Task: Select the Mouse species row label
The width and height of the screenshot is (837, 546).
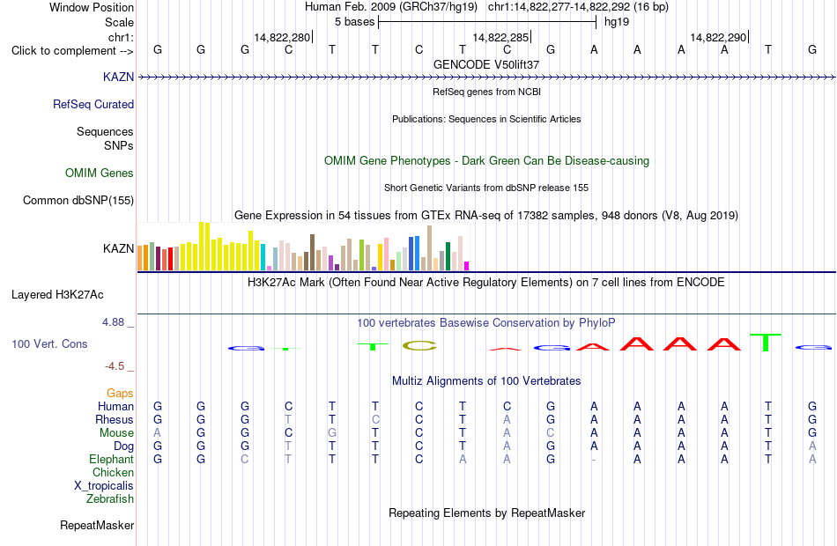Action: [116, 433]
